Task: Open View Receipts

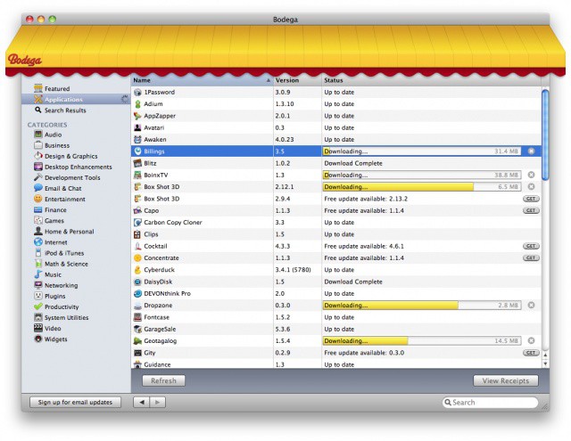Action: click(x=505, y=380)
